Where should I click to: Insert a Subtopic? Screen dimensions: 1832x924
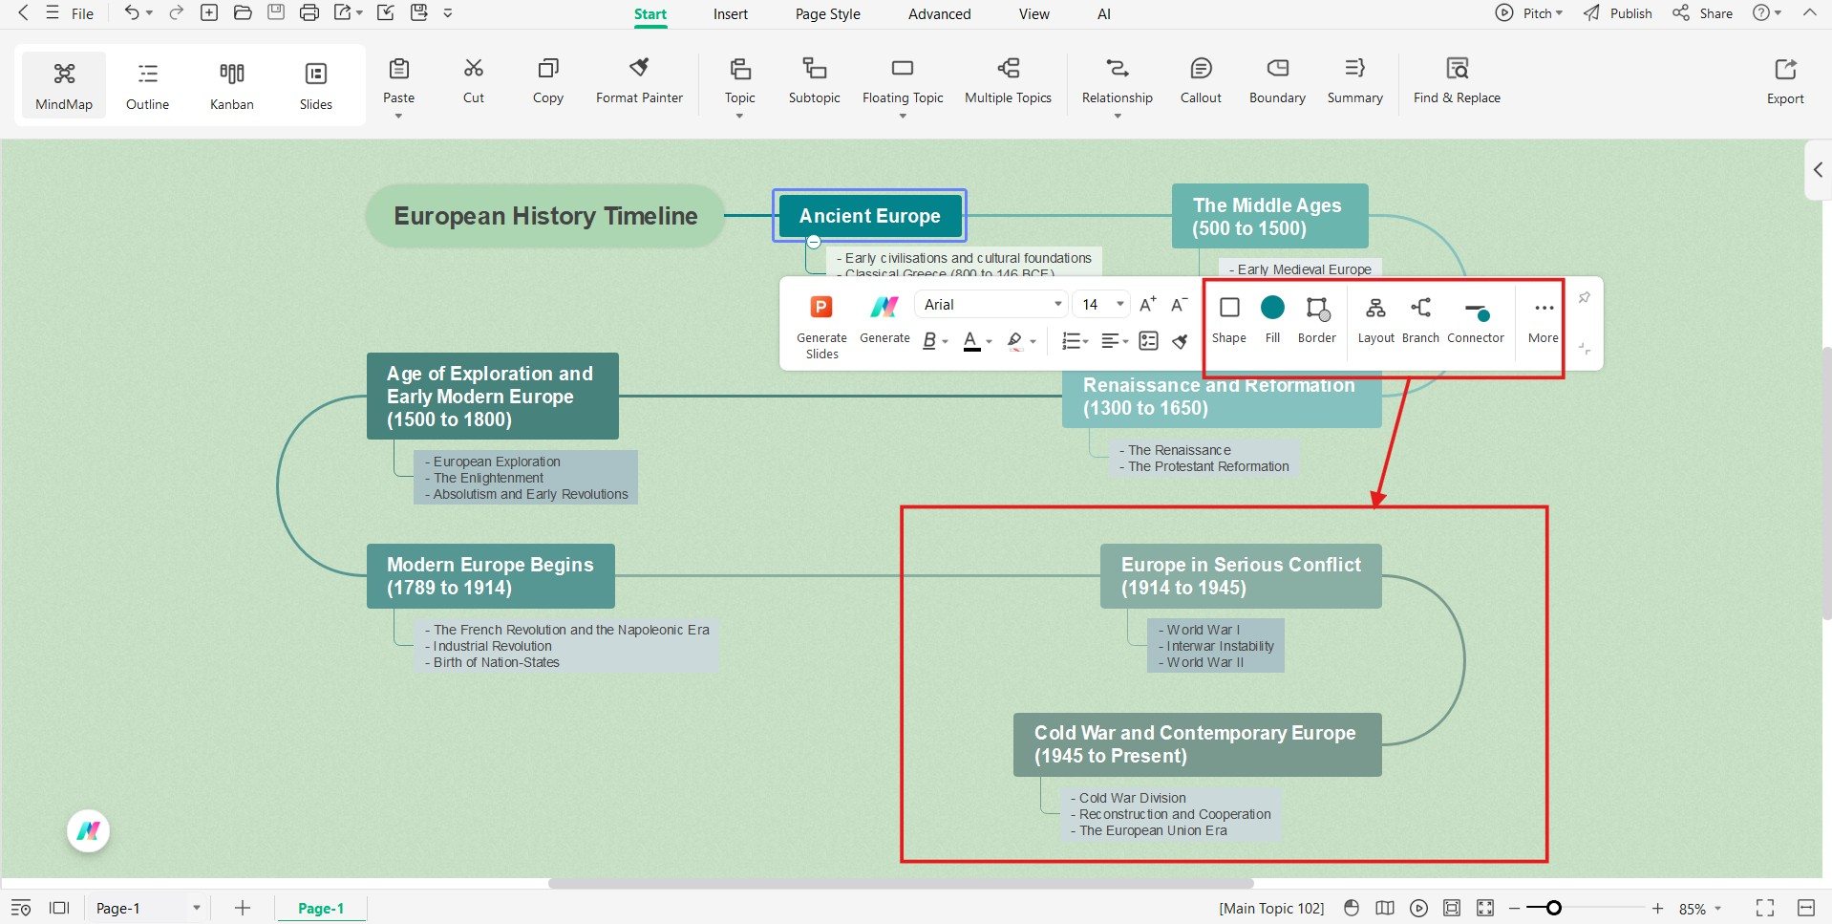tap(814, 80)
